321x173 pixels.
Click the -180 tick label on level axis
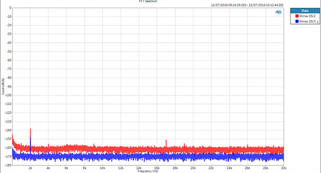click(x=8, y=165)
